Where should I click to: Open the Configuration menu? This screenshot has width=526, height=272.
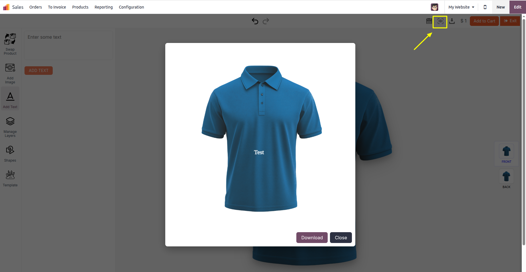(x=131, y=7)
